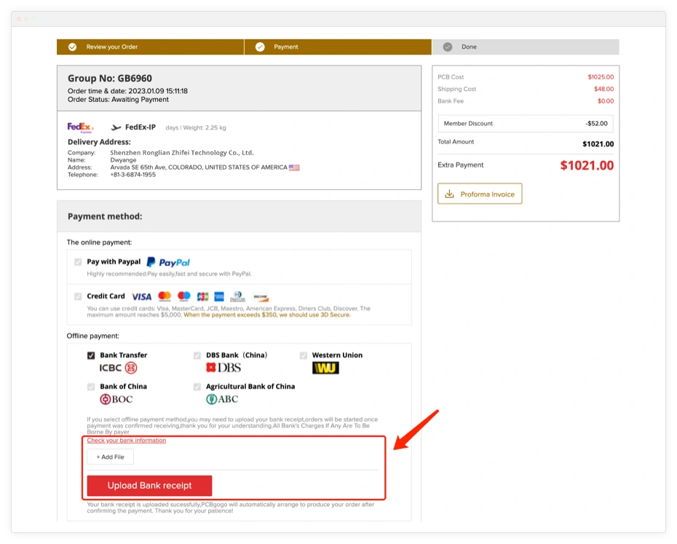Open the Payment step tab
This screenshot has width=677, height=544.
[x=285, y=47]
